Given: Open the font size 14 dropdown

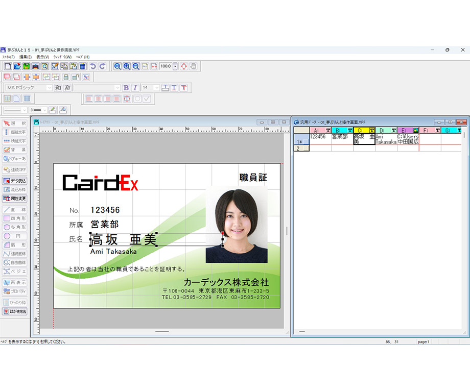Looking at the screenshot, I should 156,88.
